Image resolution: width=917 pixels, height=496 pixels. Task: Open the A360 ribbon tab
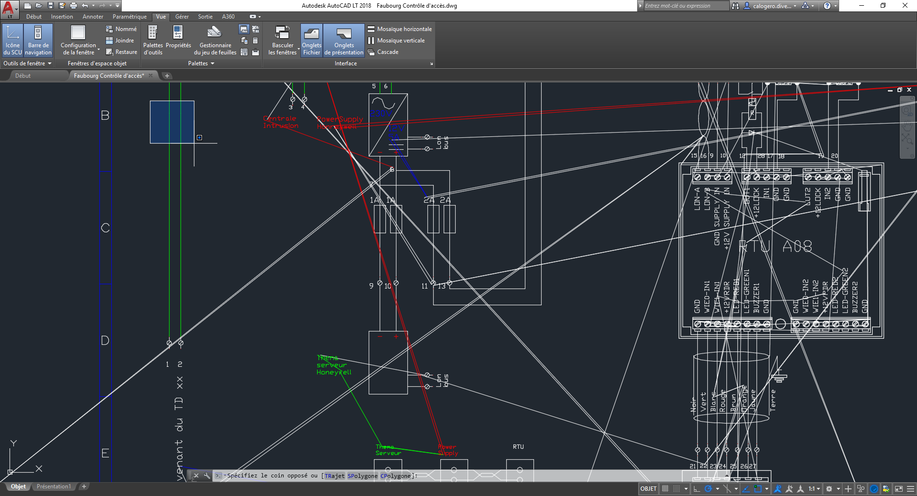tap(228, 17)
